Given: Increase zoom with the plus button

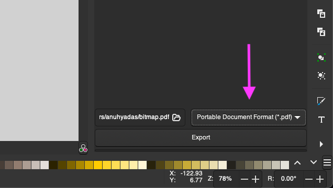Looking at the screenshot, I should coord(256,179).
